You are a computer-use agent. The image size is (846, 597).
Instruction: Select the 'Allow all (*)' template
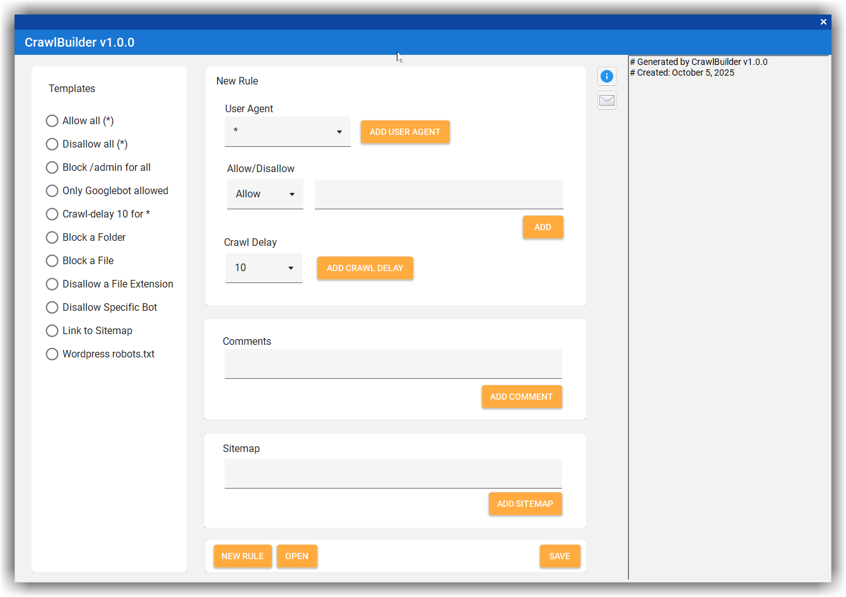tap(52, 121)
